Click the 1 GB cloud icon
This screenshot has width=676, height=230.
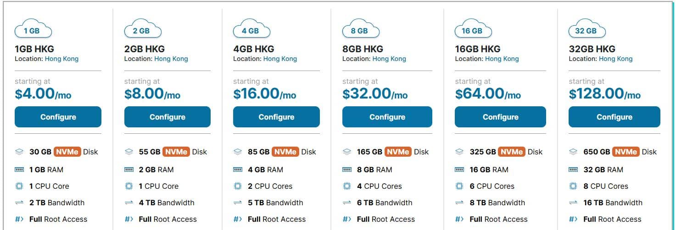[33, 30]
